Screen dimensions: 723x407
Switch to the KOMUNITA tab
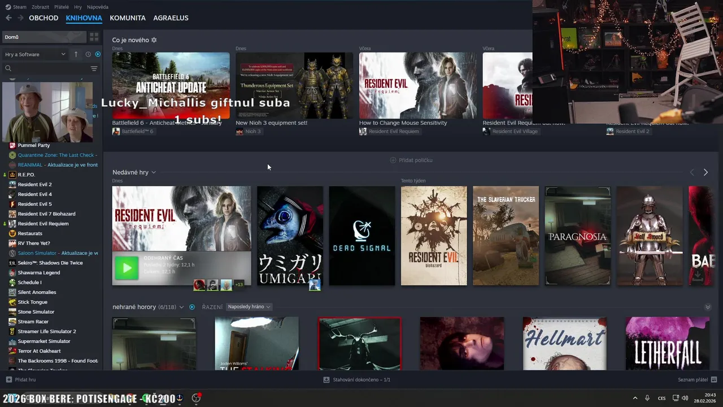128,18
